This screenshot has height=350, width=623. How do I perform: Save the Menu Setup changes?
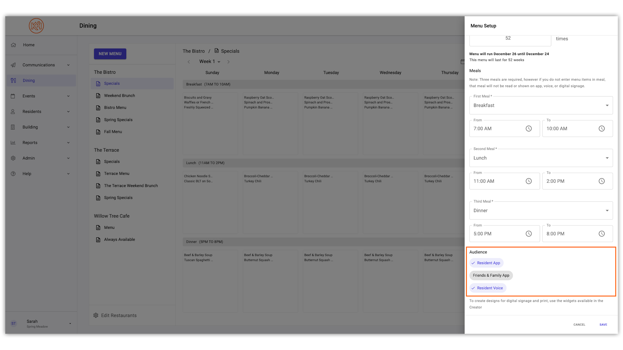coord(603,324)
